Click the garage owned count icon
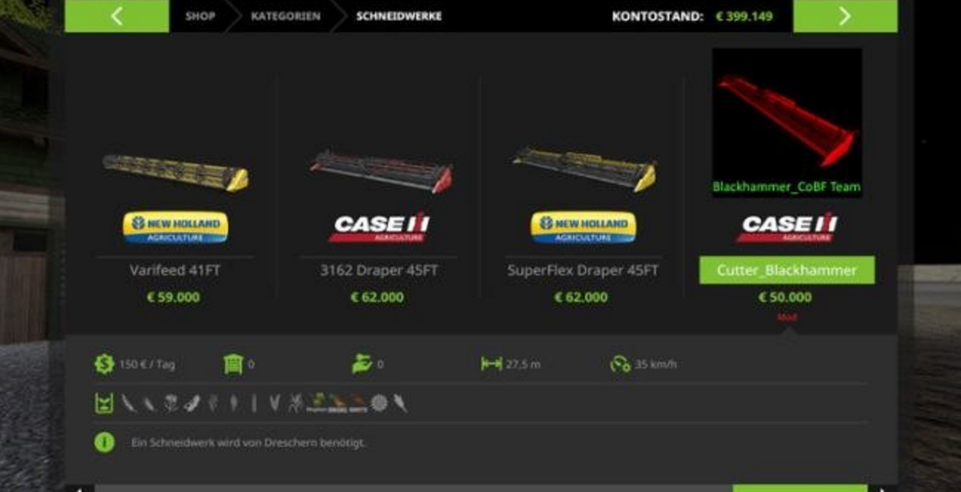The image size is (961, 492). pos(234,364)
